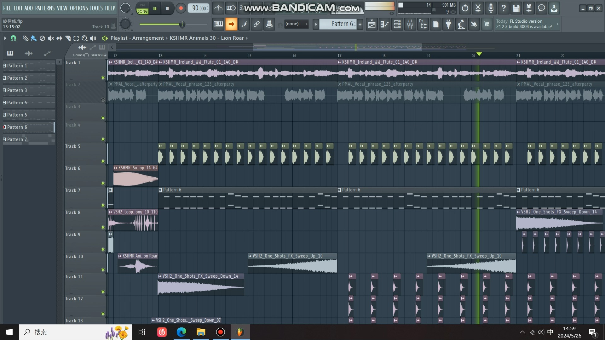
Task: Open the Browser view icon
Action: [423, 24]
